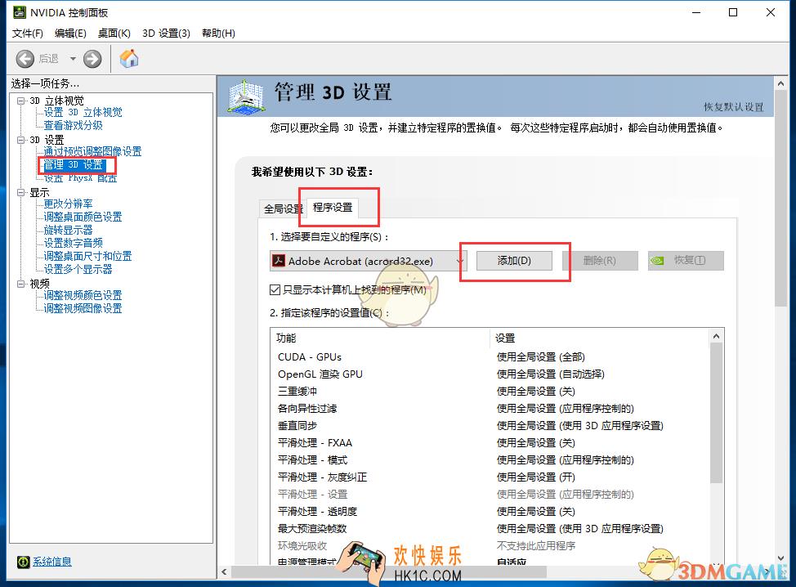This screenshot has width=796, height=587.
Task: Select the OpenGL 渲染 GPU setting row
Action: point(490,374)
